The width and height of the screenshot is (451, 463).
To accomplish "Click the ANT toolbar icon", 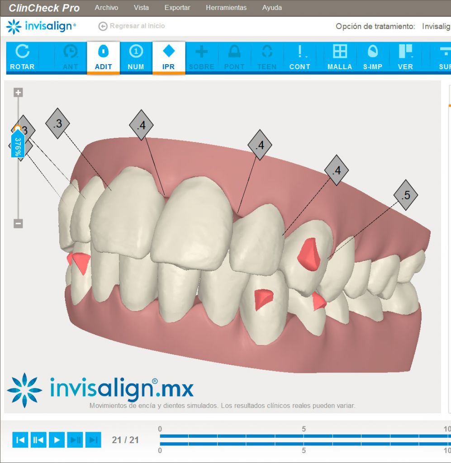I will click(x=70, y=57).
